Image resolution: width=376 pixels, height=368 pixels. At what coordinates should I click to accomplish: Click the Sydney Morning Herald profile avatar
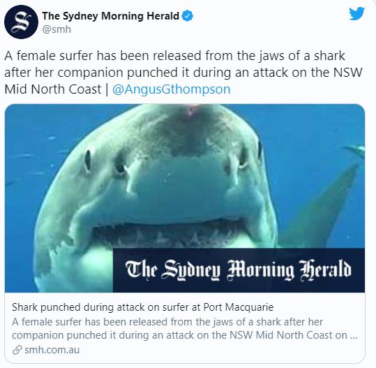(21, 22)
